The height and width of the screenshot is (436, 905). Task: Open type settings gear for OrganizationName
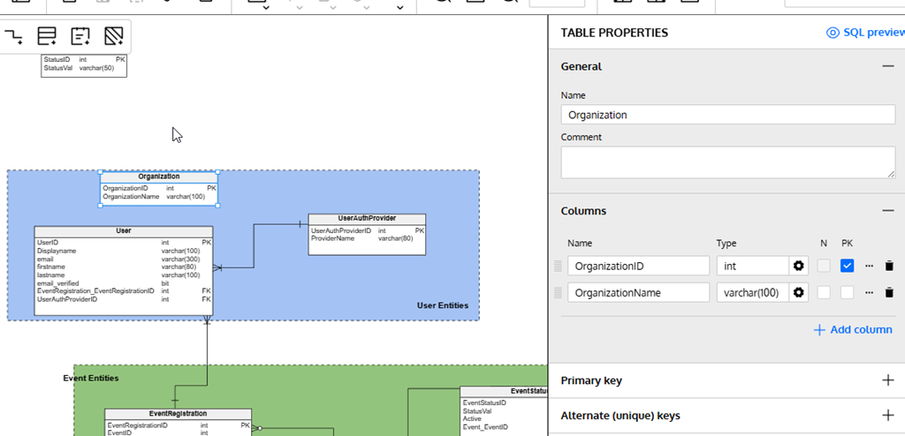(x=799, y=292)
